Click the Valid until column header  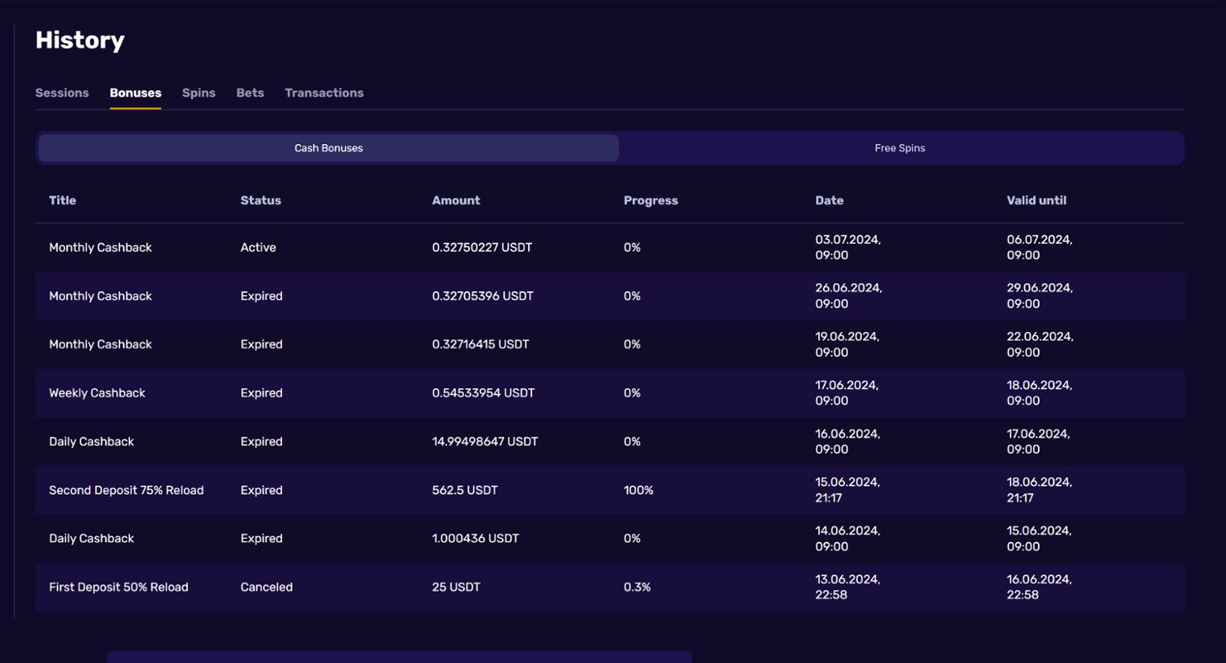[x=1036, y=200]
